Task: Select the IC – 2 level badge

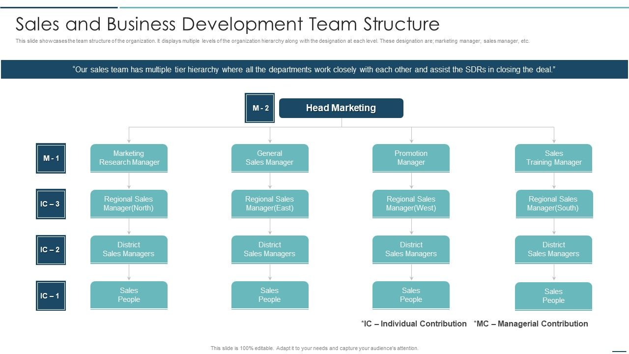Action: tap(51, 250)
